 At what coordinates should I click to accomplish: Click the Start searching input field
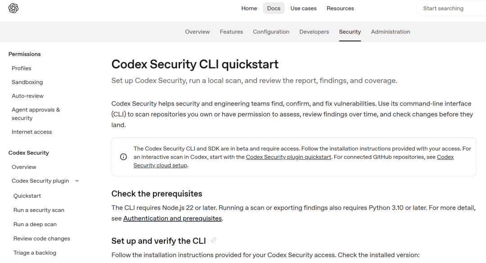coord(451,9)
